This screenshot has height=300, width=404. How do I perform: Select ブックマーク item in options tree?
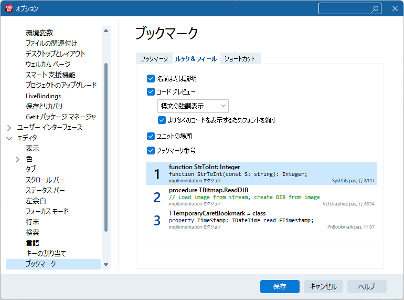click(53, 264)
